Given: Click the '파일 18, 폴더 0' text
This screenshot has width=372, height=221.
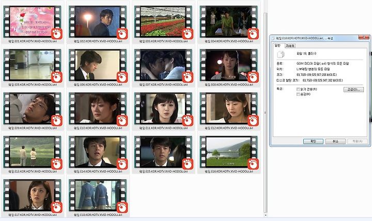Looking at the screenshot, I should pyautogui.click(x=306, y=54).
